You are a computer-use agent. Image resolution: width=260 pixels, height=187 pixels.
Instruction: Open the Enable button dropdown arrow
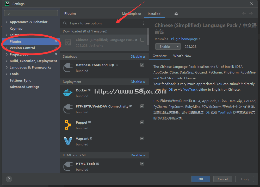pos(178,46)
